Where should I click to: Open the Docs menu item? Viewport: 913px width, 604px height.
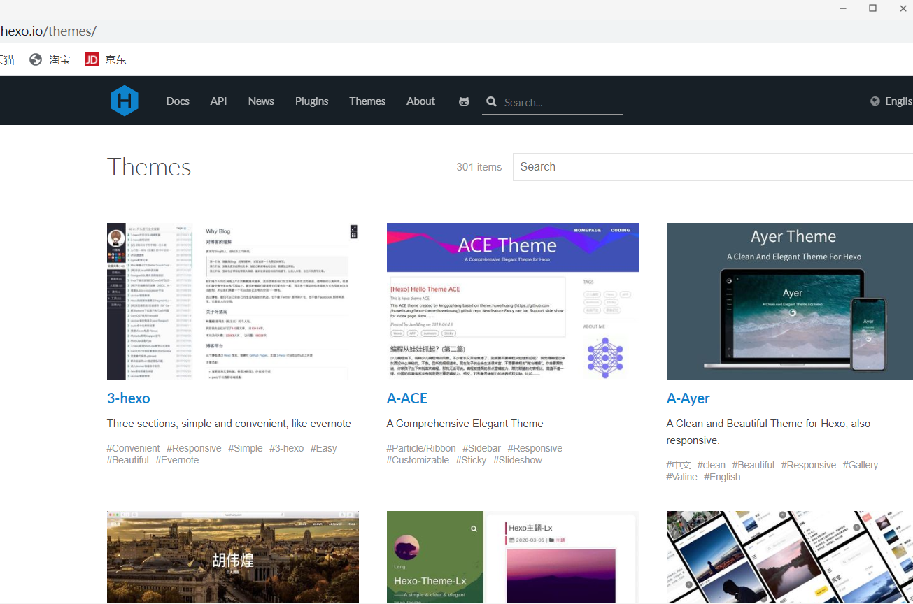pos(178,101)
